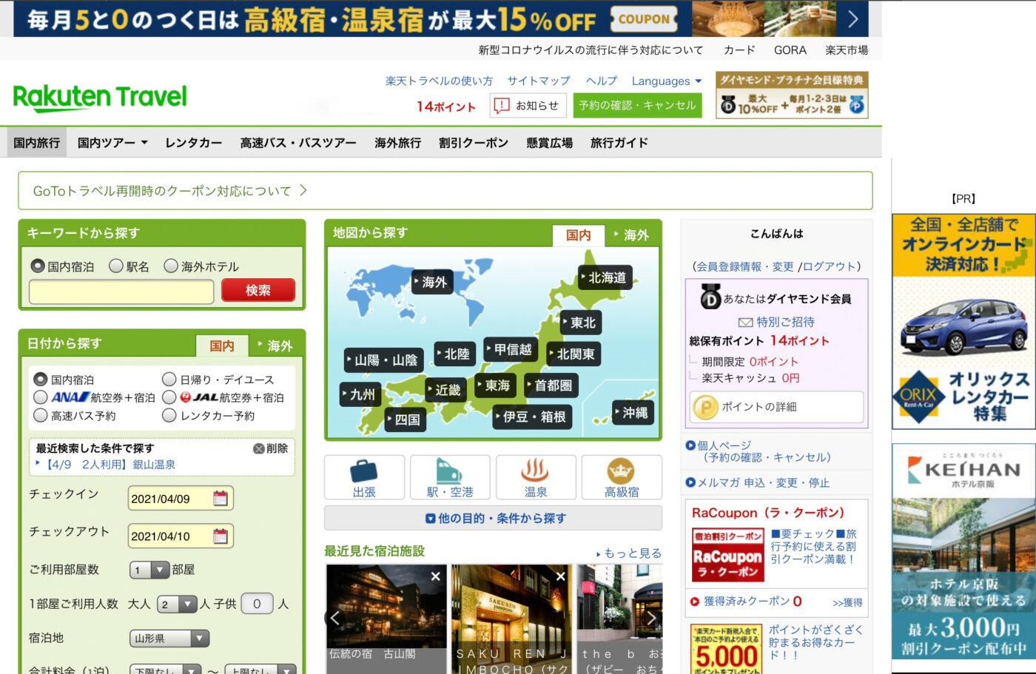Open もっと見る recently viewed link

coord(629,553)
